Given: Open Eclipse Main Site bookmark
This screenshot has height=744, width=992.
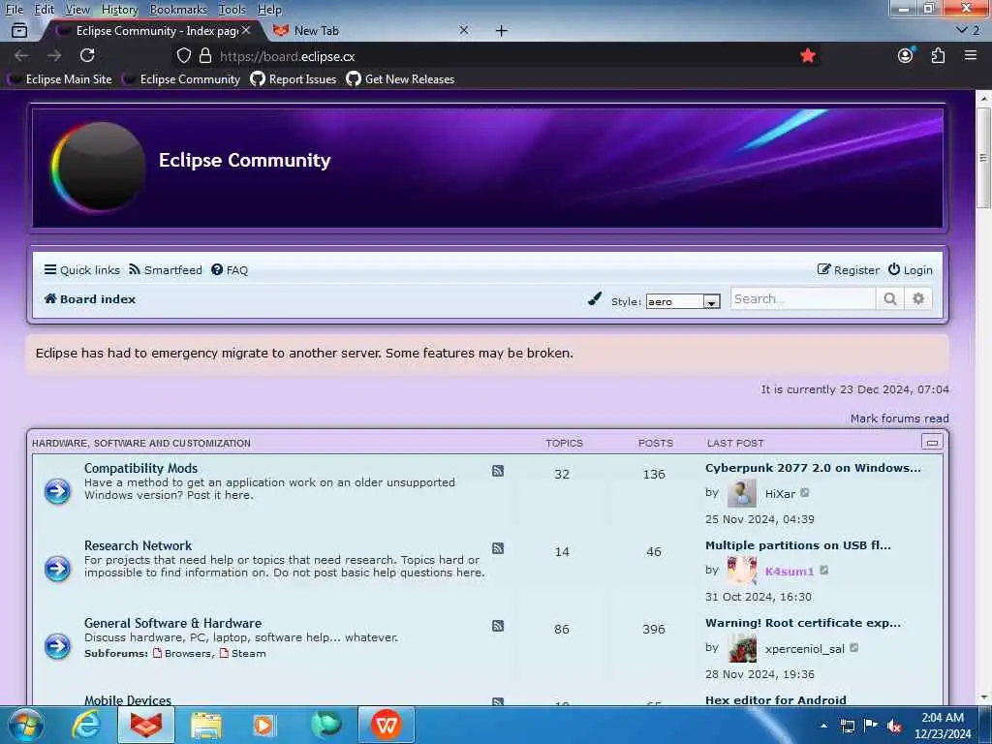Looking at the screenshot, I should pyautogui.click(x=59, y=79).
